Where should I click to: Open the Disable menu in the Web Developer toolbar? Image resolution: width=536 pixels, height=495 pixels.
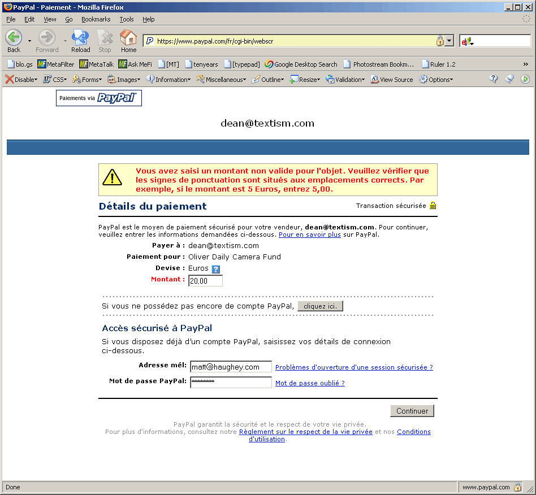point(21,79)
